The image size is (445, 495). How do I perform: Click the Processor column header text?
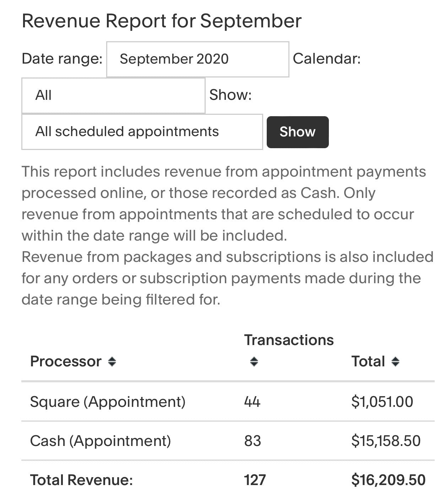[x=66, y=361]
